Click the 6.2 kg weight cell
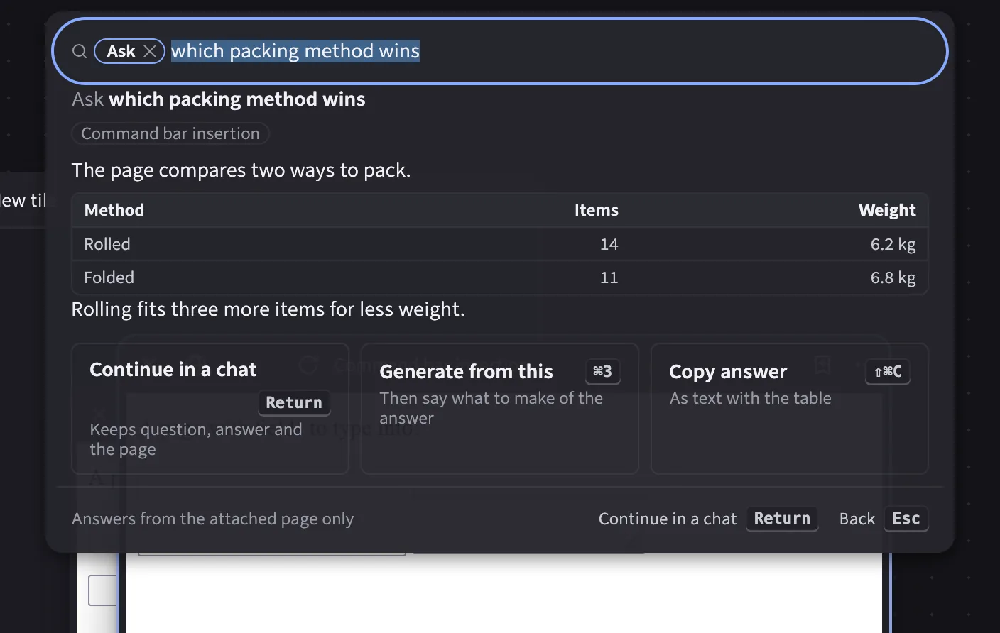This screenshot has width=1000, height=633. [893, 244]
